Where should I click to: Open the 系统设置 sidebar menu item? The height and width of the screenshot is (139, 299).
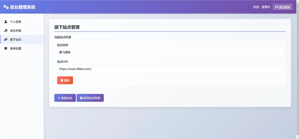(15, 48)
